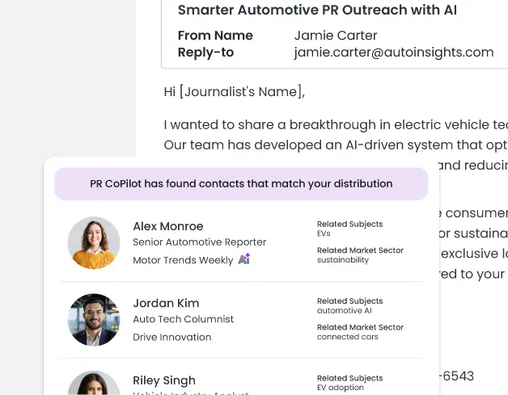Click the EV adoption related subject
Image resolution: width=508 pixels, height=395 pixels.
click(x=341, y=388)
